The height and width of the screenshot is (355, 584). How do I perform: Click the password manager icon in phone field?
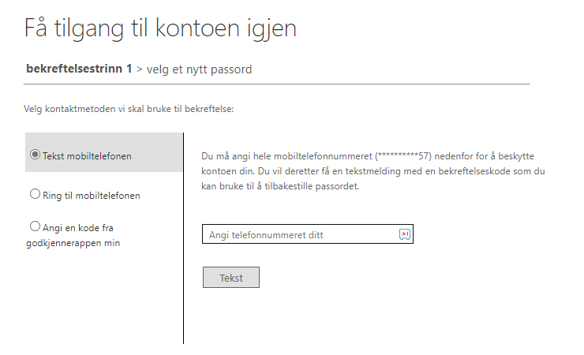(405, 234)
